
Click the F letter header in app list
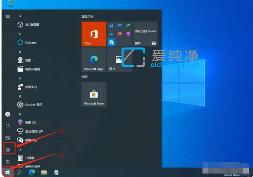(x=20, y=78)
